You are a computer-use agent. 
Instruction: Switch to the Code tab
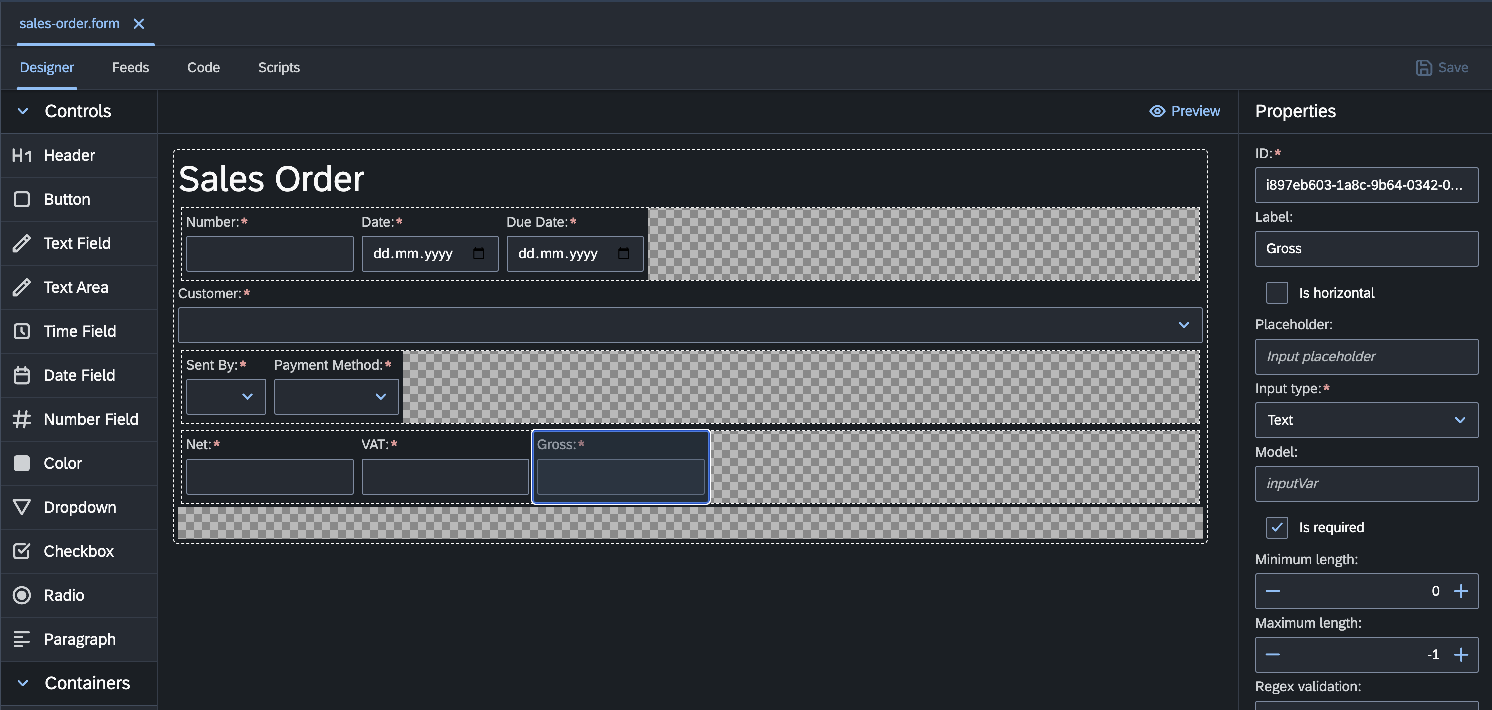pyautogui.click(x=203, y=67)
